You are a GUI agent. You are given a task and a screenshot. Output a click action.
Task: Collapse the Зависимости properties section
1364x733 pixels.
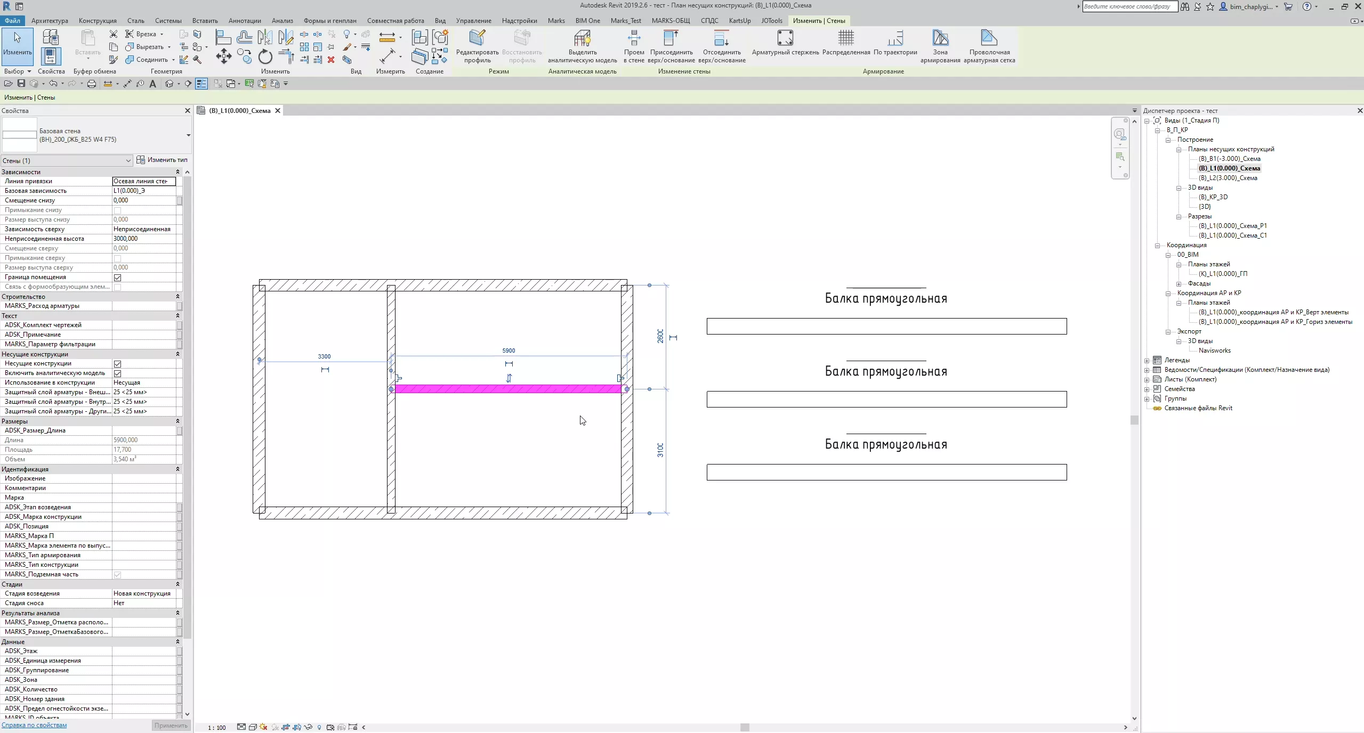point(177,172)
